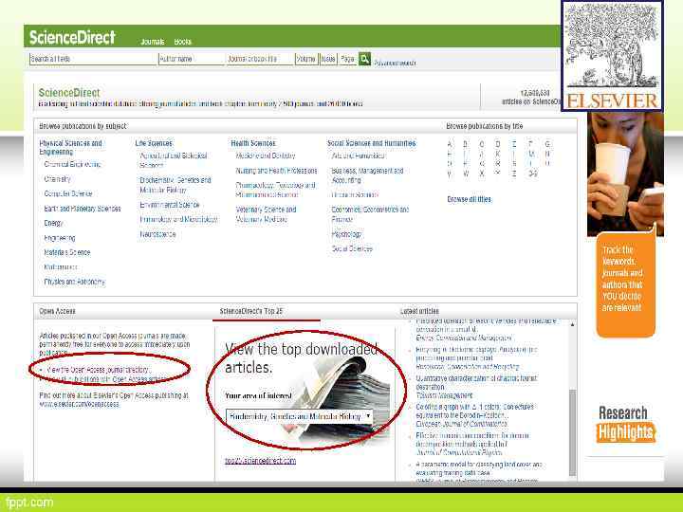Focus the Volume field
The image size is (683, 512).
306,59
